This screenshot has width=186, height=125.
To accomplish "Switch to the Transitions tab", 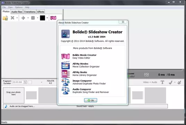I will coord(29,12).
